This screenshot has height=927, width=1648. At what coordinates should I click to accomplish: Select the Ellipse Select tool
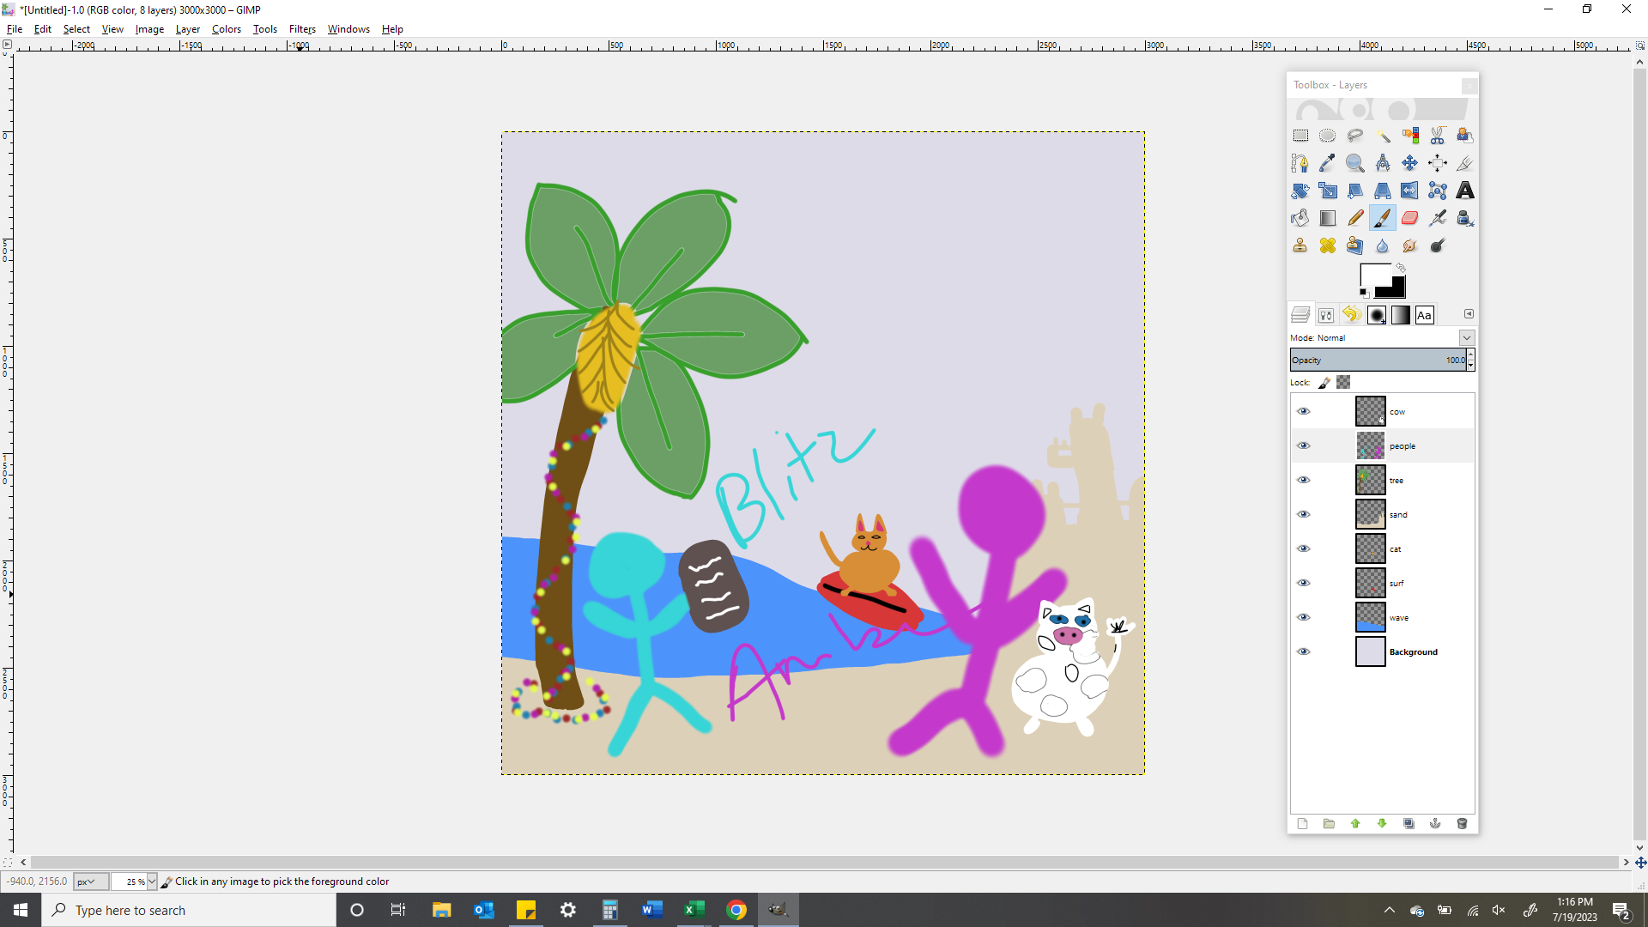(1328, 136)
